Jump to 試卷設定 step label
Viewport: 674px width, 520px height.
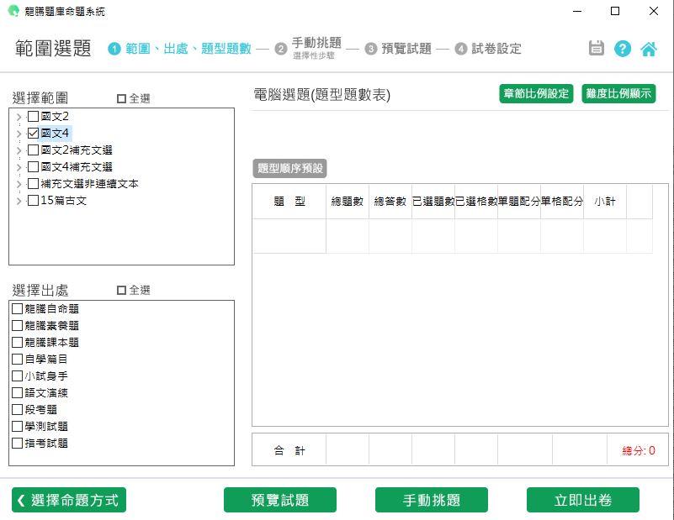tap(496, 49)
